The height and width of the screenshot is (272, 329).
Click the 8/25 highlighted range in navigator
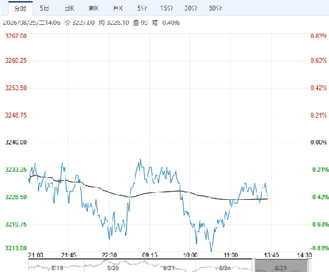coord(281,266)
